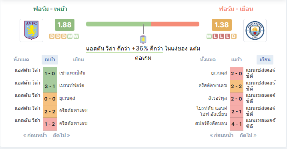Go to ก่อนหน้า in Aston Villa matches
287x149 pixels.
point(35,135)
